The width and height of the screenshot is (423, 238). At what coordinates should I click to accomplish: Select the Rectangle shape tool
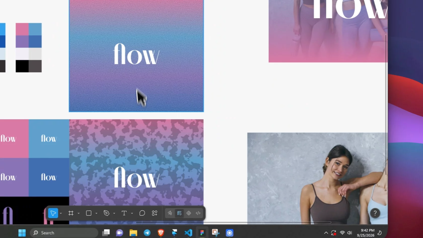pyautogui.click(x=89, y=213)
